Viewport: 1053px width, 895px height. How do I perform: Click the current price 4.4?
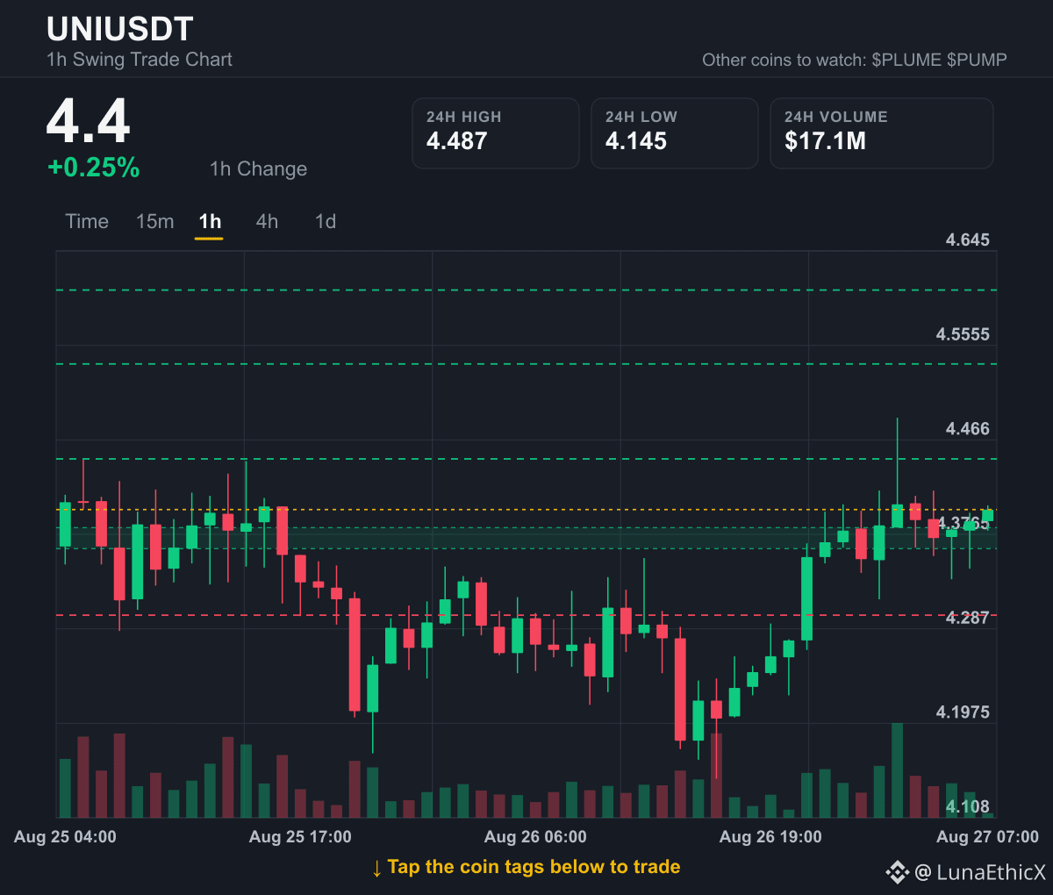(x=89, y=121)
